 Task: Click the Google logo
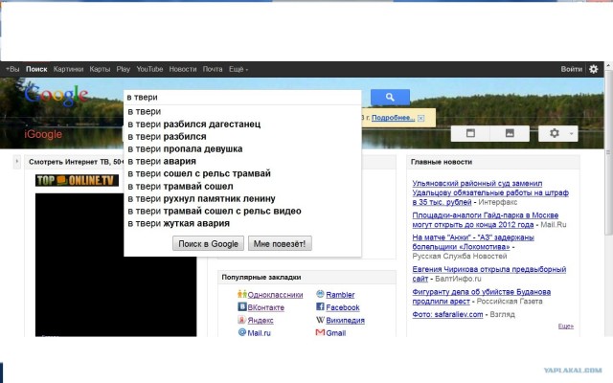coord(57,95)
